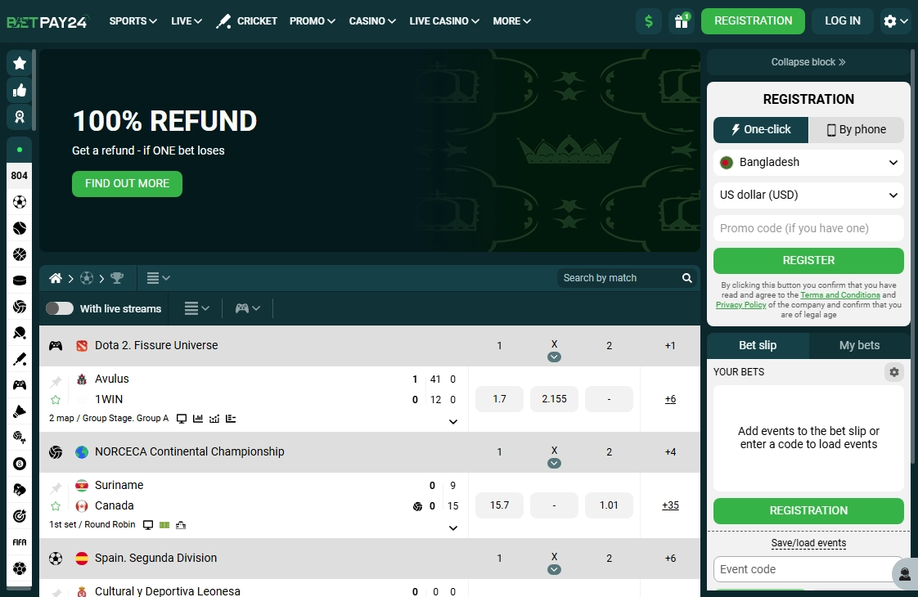Viewport: 918px width, 597px height.
Task: Open the thumbs-up recommended icon
Action: pos(20,90)
